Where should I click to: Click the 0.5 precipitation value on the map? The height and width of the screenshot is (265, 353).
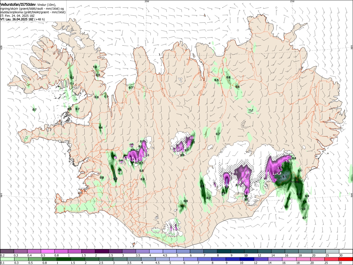(216, 80)
